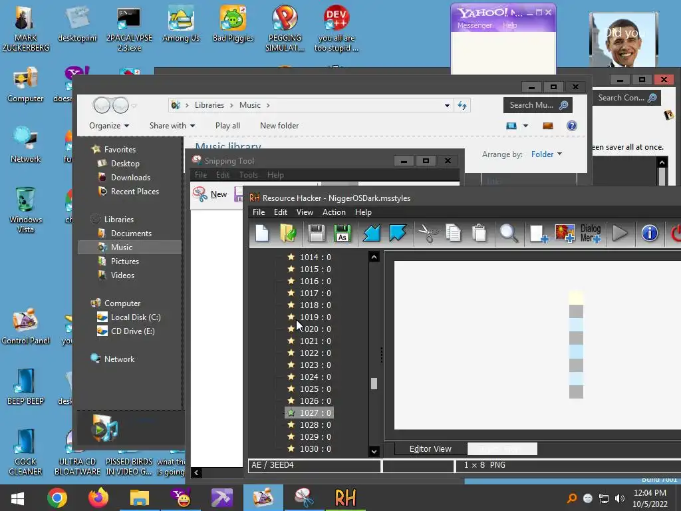This screenshot has width=681, height=511.
Task: Open the address bar history dropdown in Explorer
Action: 447,106
